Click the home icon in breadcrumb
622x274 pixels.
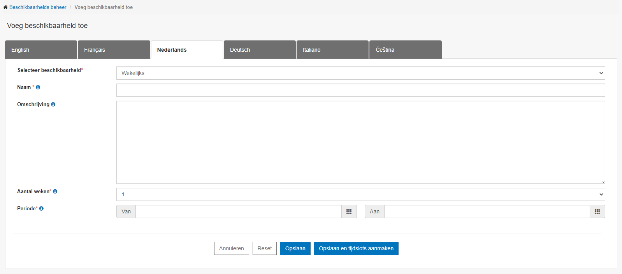click(5, 7)
